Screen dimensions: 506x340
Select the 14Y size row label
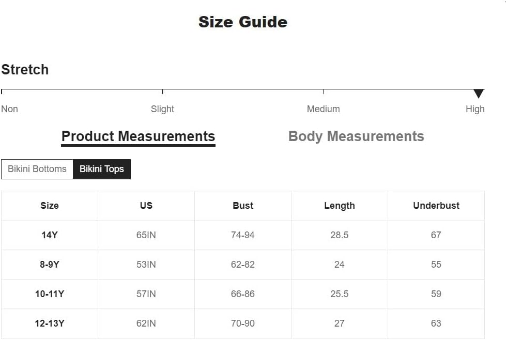pos(50,235)
